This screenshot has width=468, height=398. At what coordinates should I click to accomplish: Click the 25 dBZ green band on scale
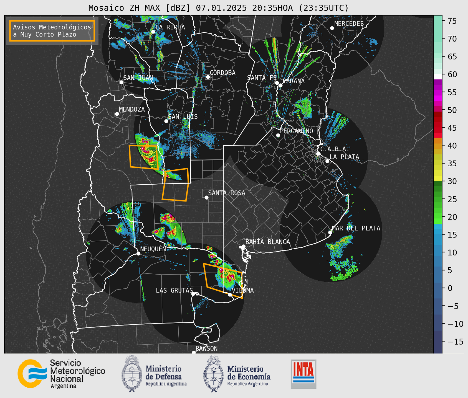pyautogui.click(x=437, y=199)
